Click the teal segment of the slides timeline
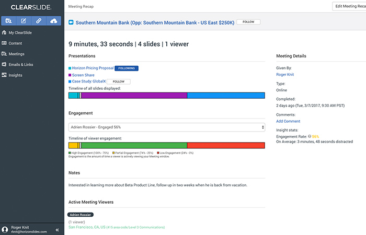 click(x=73, y=96)
